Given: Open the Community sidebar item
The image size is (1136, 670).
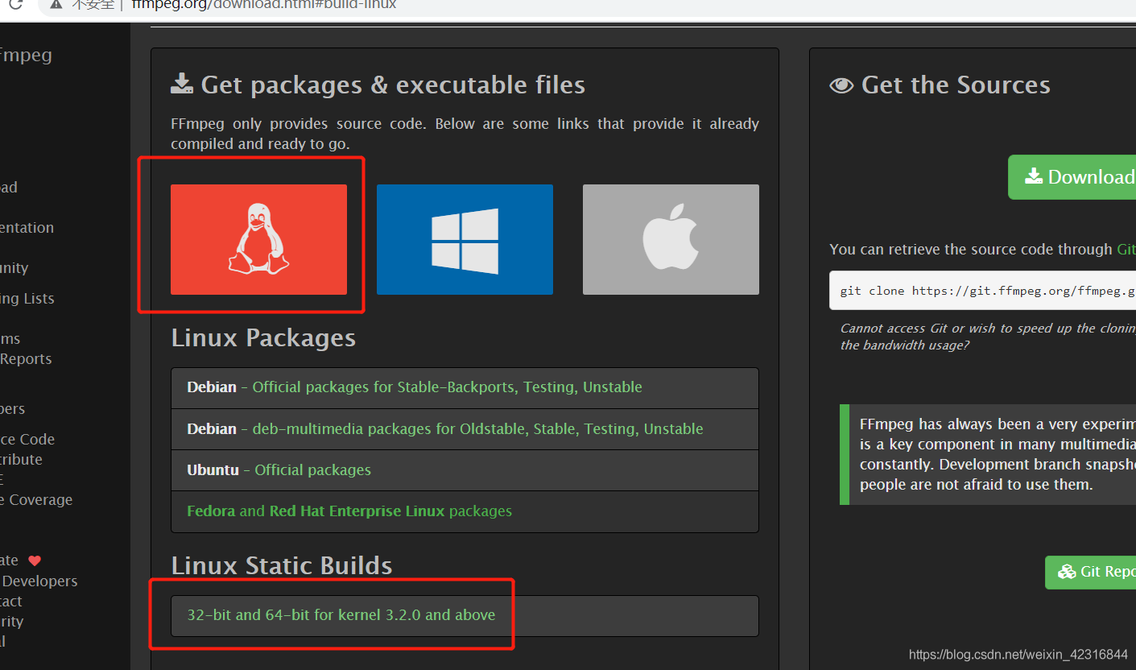Looking at the screenshot, I should 14,268.
